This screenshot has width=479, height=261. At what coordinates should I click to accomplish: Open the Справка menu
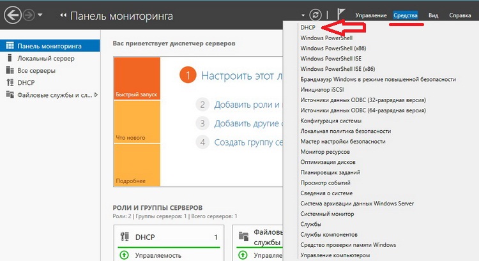point(460,15)
